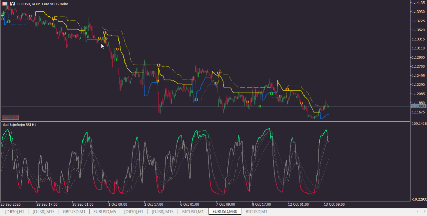This screenshot has width=427, height=216.
Task: Toggle the red 'Panel: OFF' label
Action: click(x=10, y=117)
